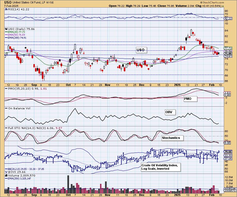Click the 77.73 price tag on right axis

point(228,48)
